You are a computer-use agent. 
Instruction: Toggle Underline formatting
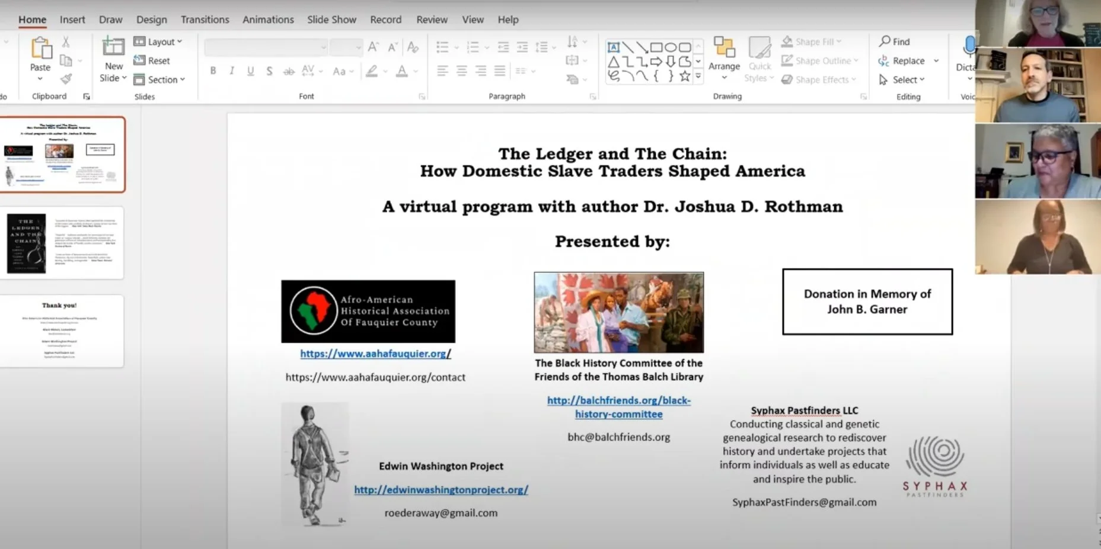click(250, 71)
